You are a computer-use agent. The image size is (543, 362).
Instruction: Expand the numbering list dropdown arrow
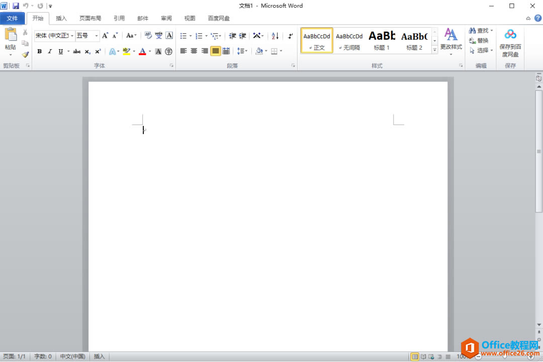207,36
